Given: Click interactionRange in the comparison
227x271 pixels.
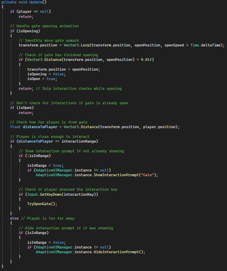Looking at the screenshot, I should coord(79,141).
